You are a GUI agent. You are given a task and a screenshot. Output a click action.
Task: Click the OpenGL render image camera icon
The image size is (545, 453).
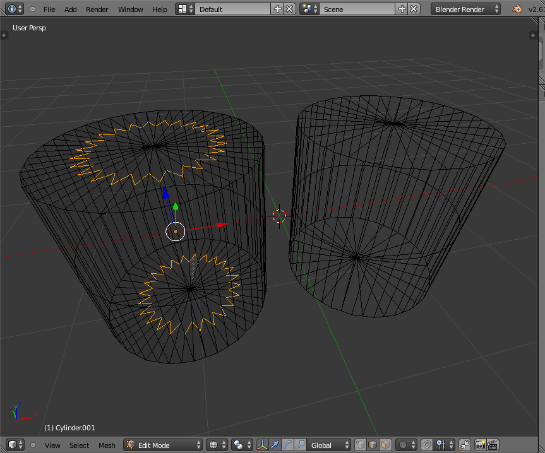480,445
